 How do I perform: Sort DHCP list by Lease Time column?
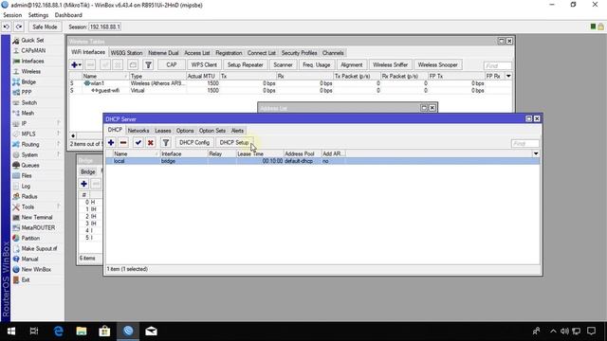pos(259,153)
